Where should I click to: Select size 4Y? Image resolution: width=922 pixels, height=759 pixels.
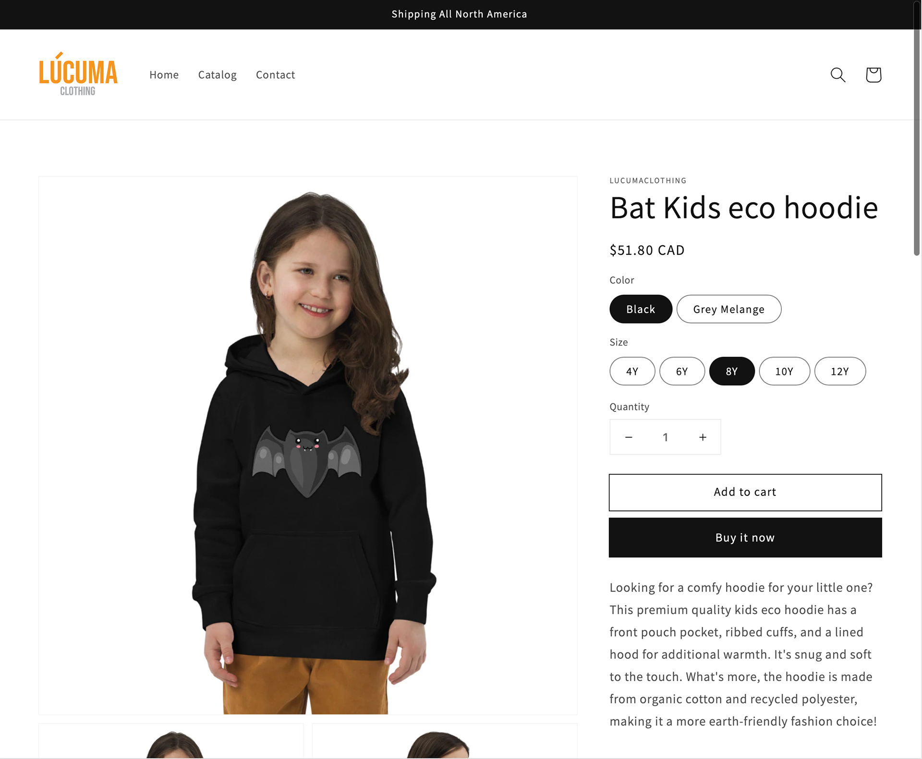tap(632, 371)
